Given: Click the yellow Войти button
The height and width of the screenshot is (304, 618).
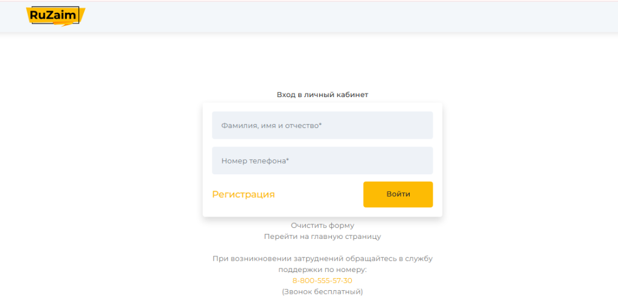Looking at the screenshot, I should [398, 194].
